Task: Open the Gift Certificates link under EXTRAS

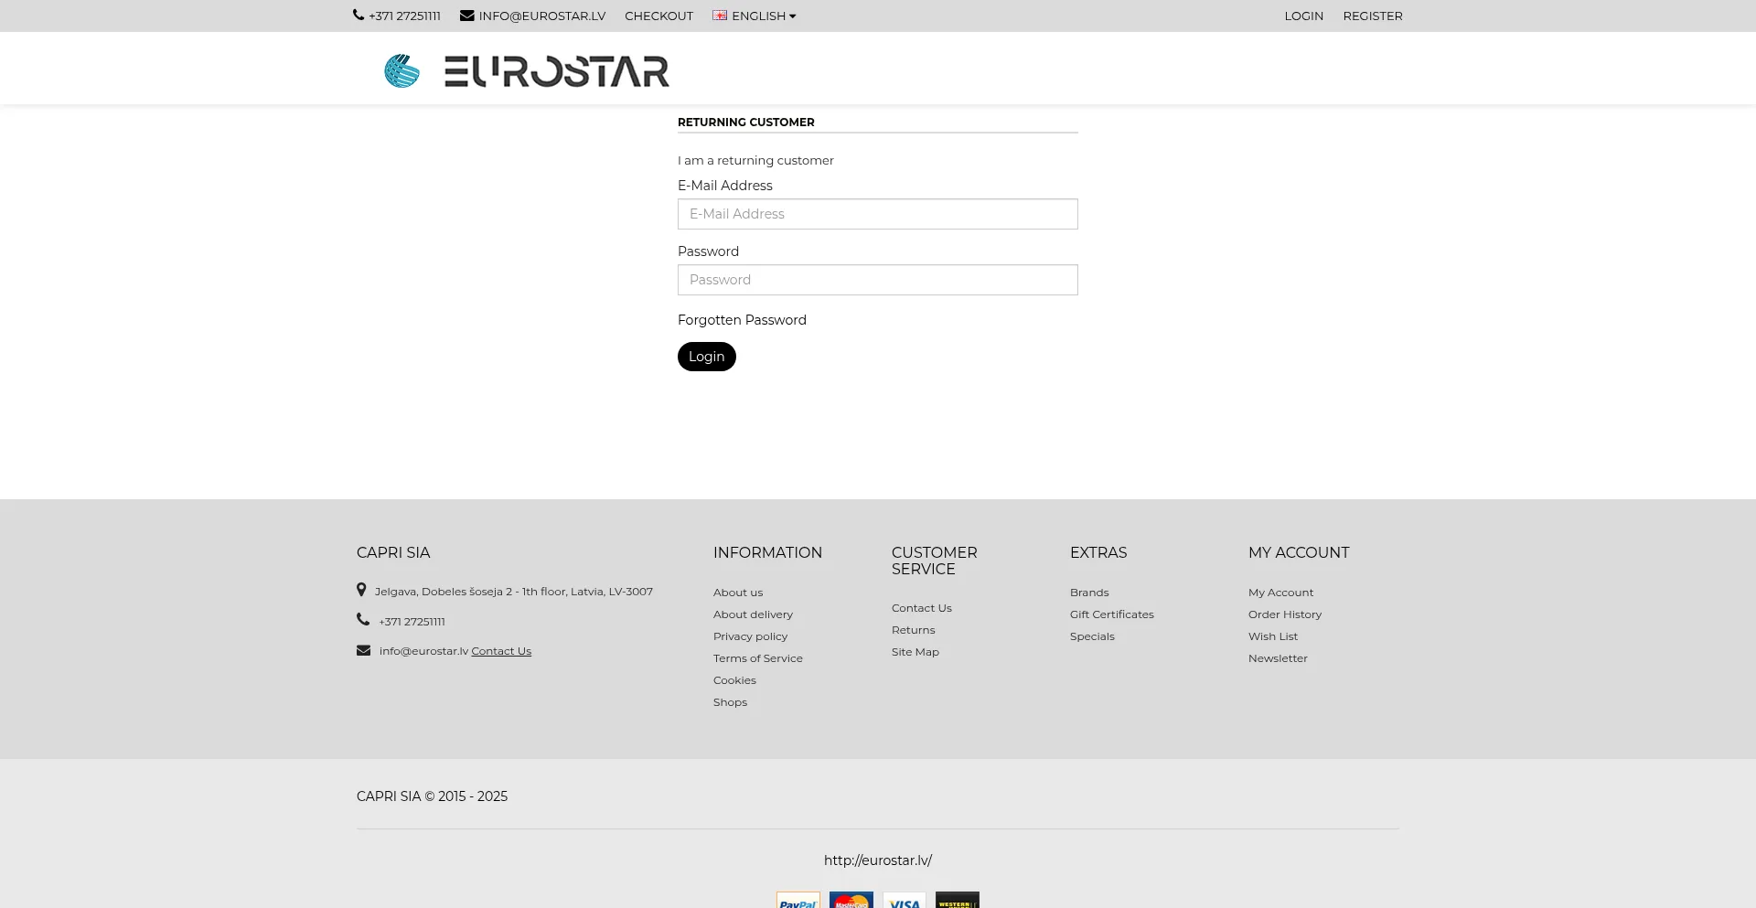Action: pyautogui.click(x=1111, y=614)
